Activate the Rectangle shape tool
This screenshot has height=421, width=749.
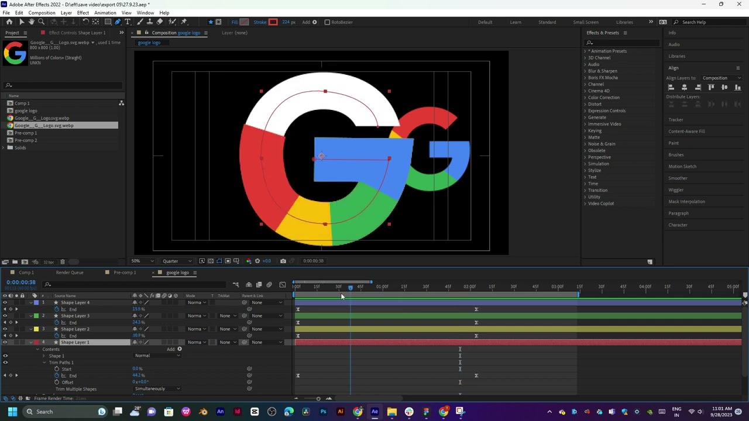tap(108, 22)
